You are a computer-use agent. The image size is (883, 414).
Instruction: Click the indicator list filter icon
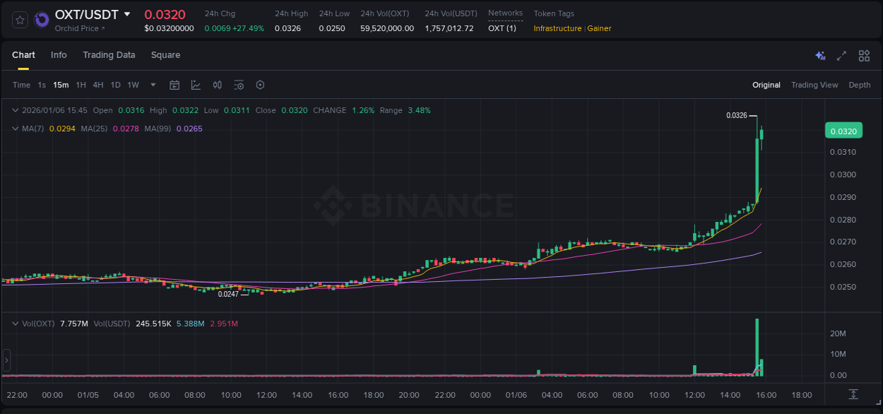[239, 85]
